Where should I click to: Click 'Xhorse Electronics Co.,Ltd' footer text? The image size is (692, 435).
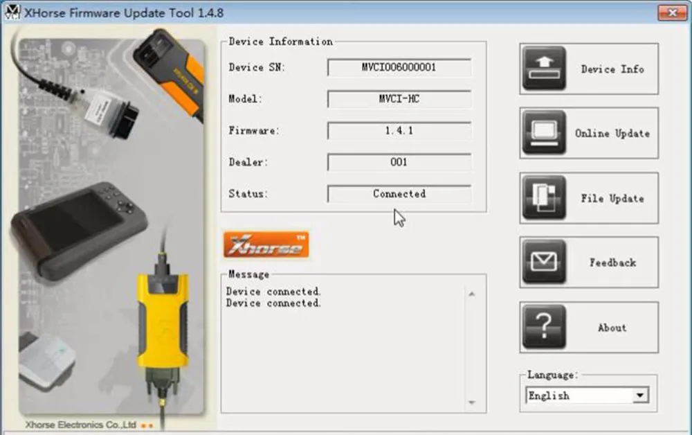[x=80, y=425]
